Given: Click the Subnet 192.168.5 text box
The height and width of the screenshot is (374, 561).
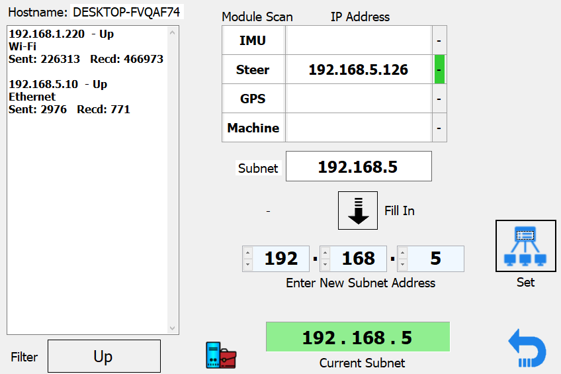Looking at the screenshot, I should [x=359, y=166].
